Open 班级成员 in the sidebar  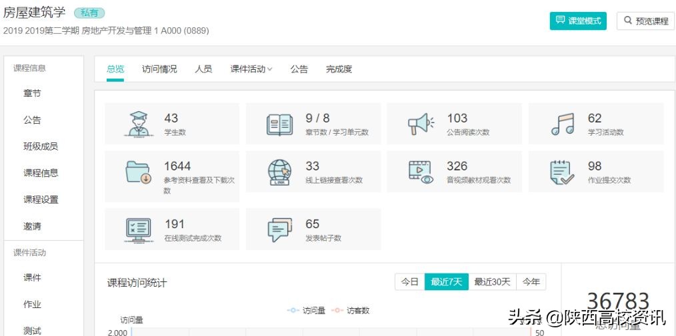click(41, 146)
